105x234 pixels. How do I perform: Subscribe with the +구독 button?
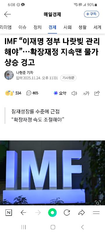[x=92, y=14]
